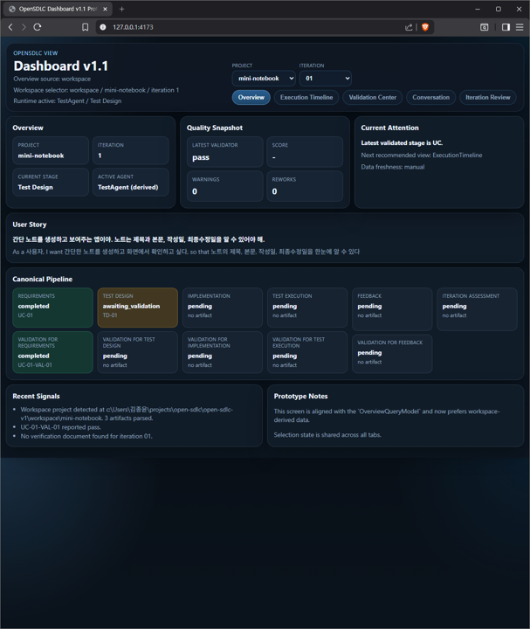The image size is (530, 629).
Task: Click the Score tile in Quality Snapshot
Action: 305,152
